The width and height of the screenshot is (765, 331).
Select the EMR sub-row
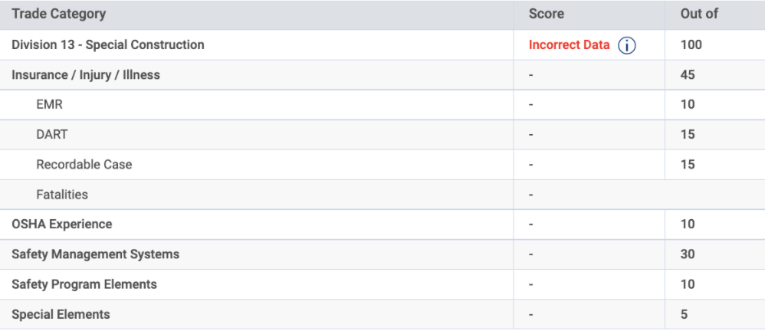tap(382, 105)
